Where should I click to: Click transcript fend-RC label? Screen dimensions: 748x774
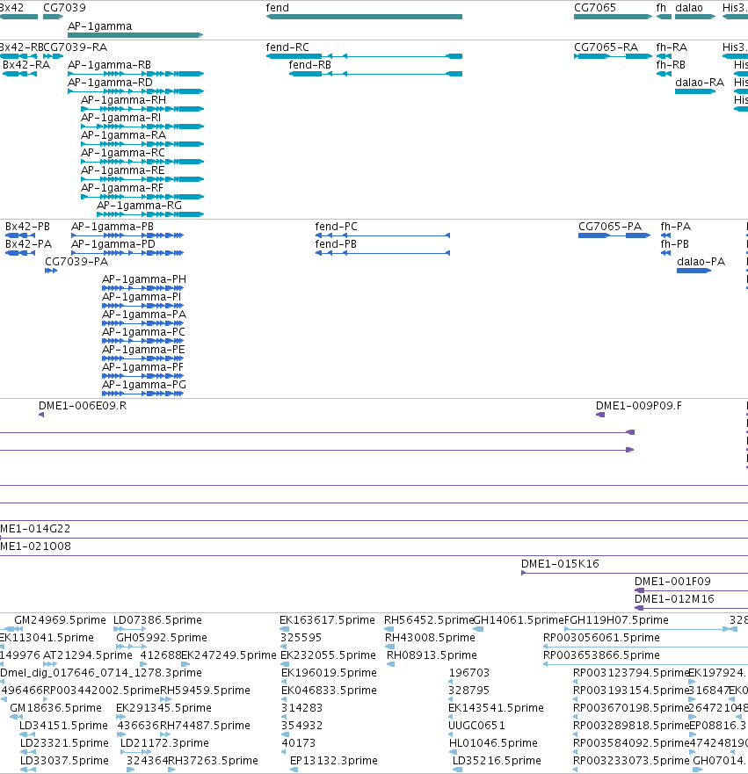pyautogui.click(x=287, y=47)
